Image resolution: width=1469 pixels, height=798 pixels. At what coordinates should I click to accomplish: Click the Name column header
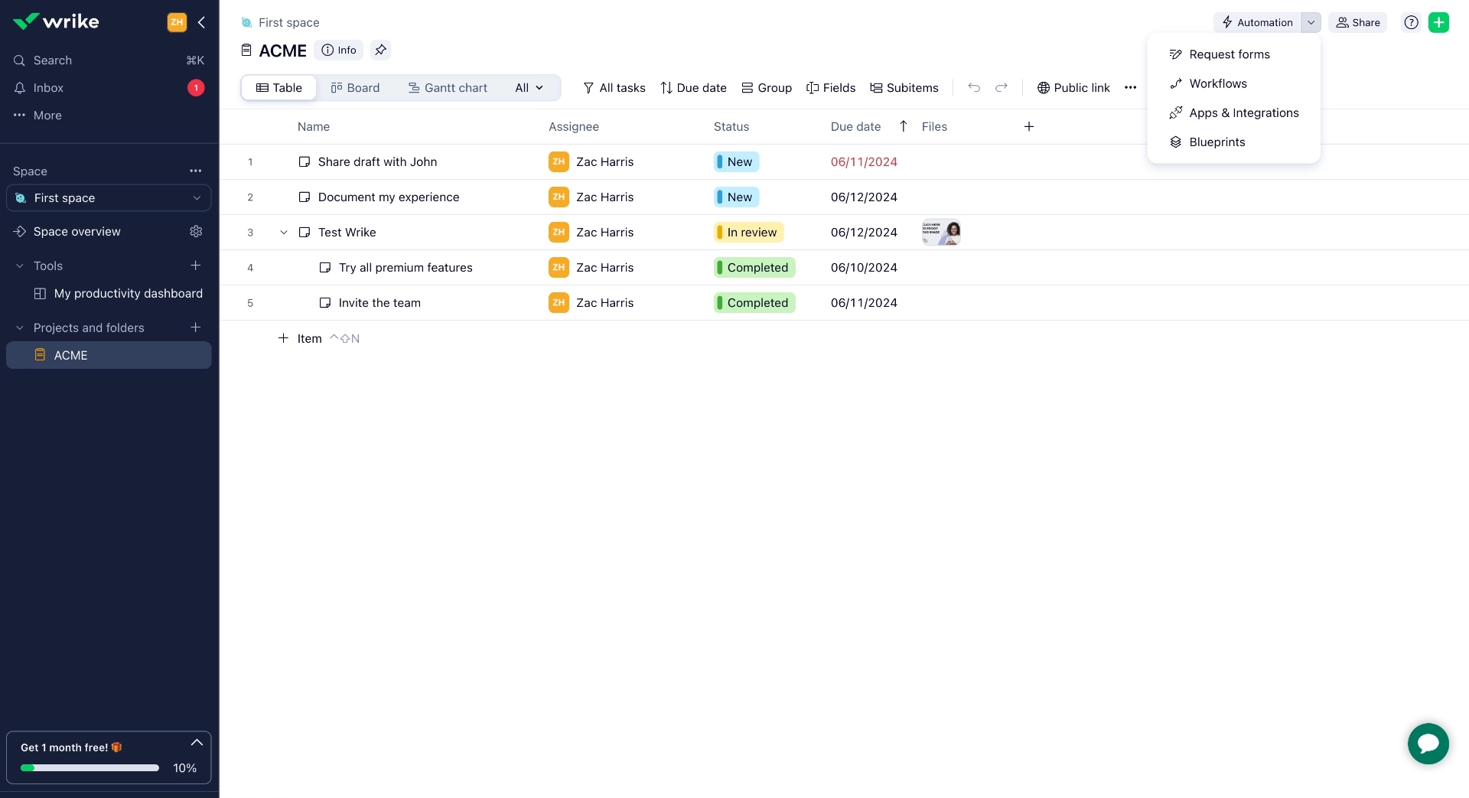pos(314,127)
